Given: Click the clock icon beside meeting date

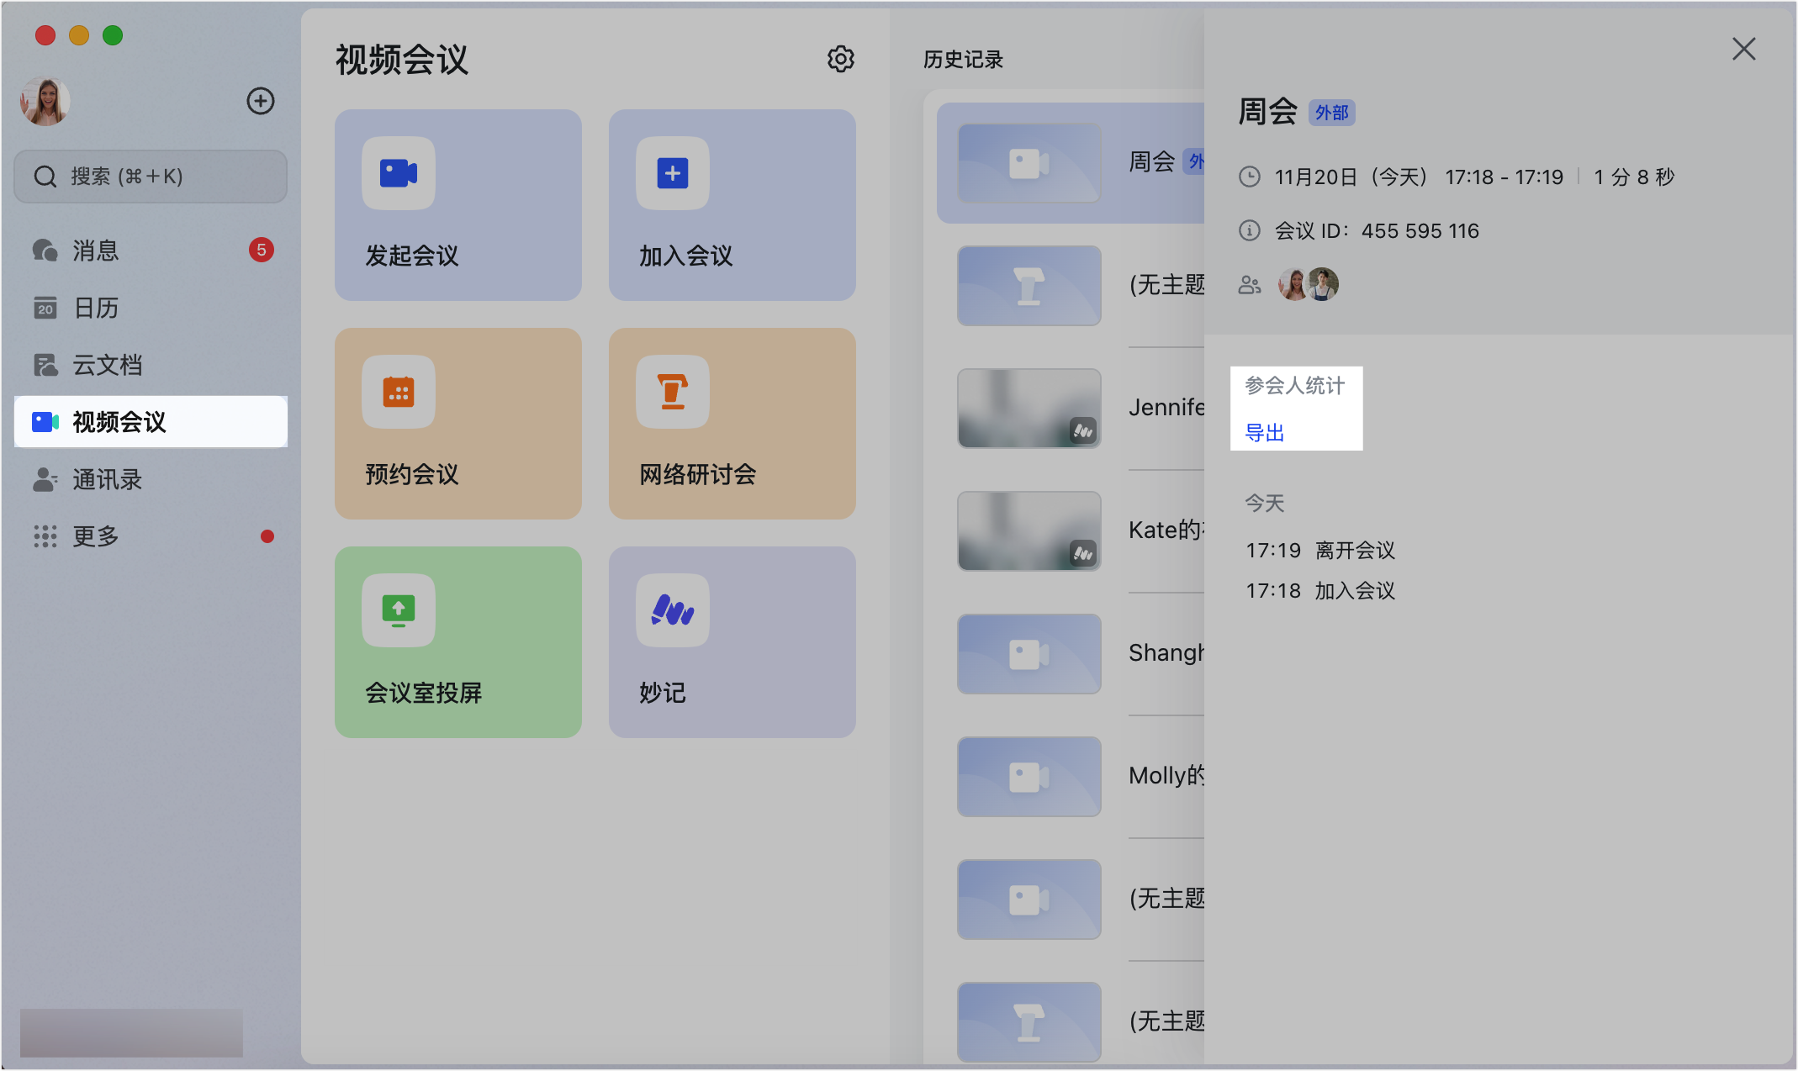Looking at the screenshot, I should click(x=1250, y=177).
